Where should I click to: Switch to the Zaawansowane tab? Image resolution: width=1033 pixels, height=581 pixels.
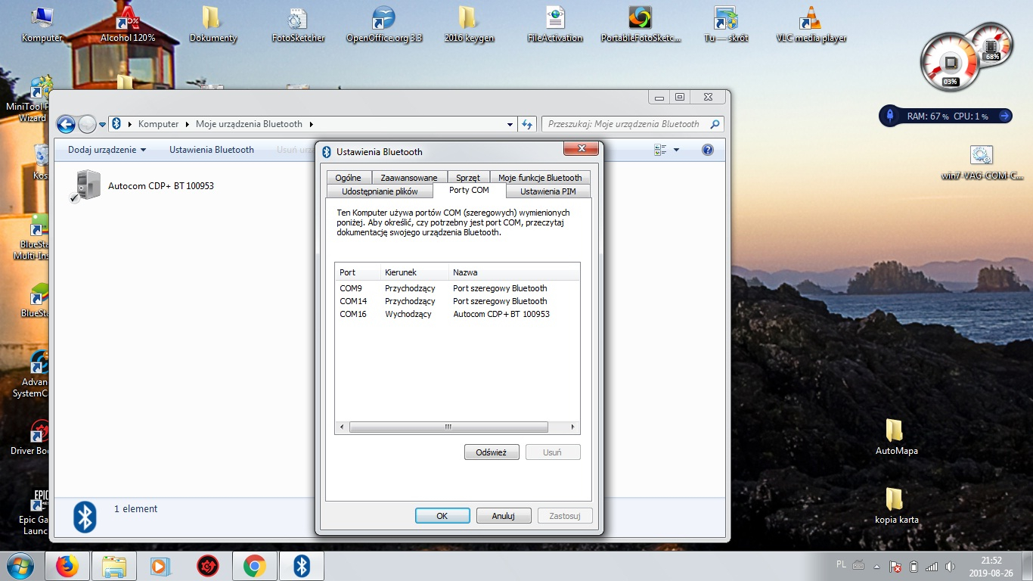tap(408, 178)
